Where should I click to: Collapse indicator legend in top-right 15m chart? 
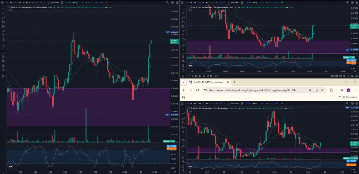point(190,10)
